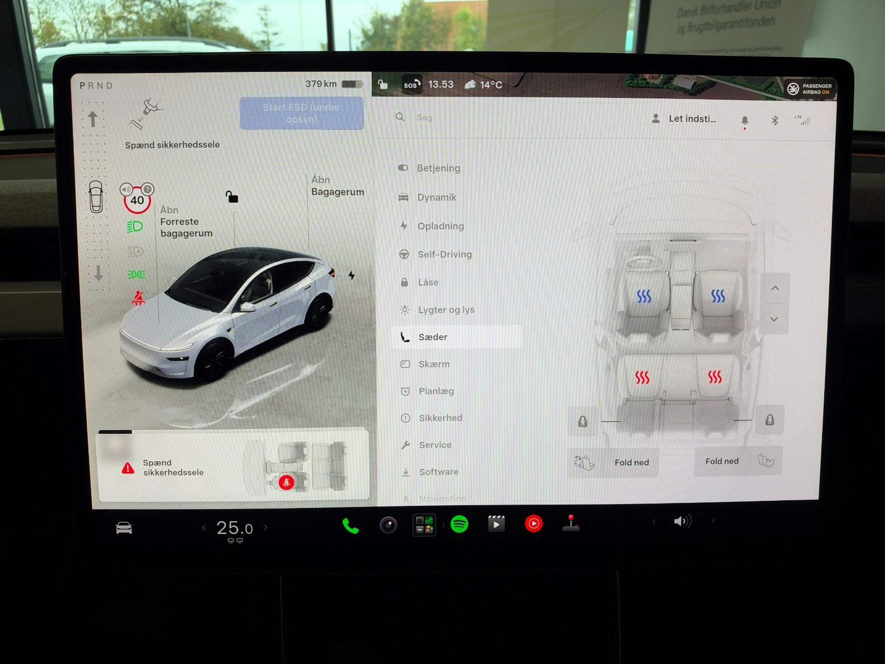Tap the top-down car icon in gear strip
The height and width of the screenshot is (664, 885).
click(x=96, y=197)
